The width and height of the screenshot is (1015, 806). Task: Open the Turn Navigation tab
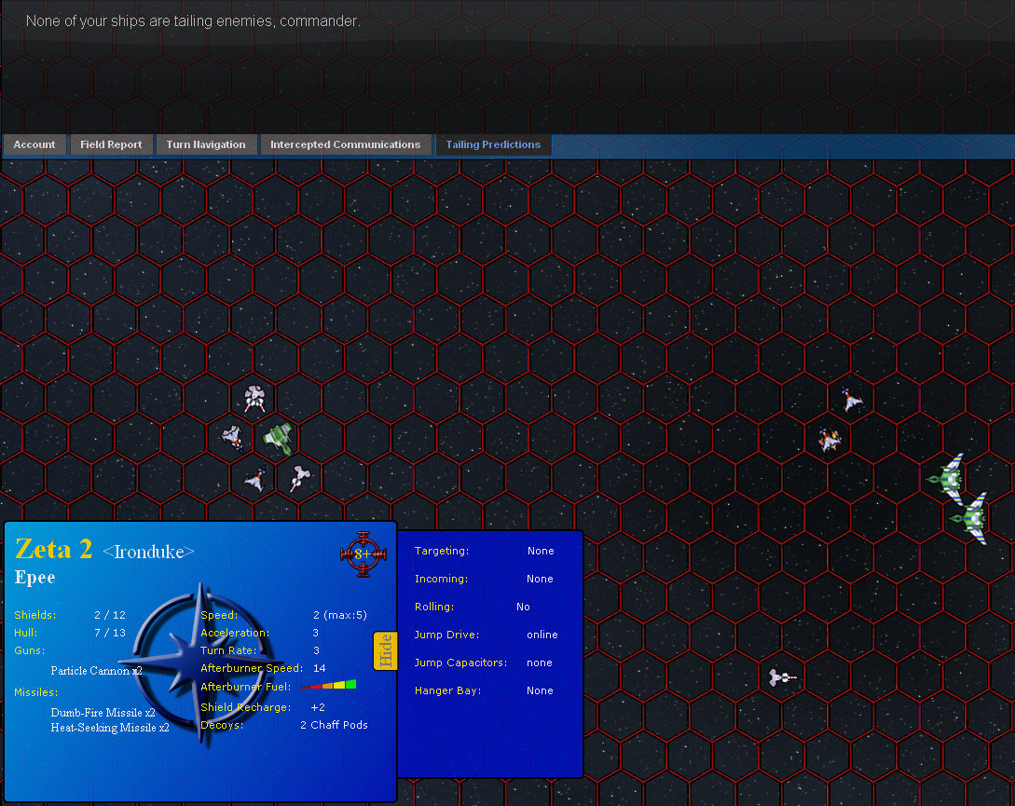point(206,144)
